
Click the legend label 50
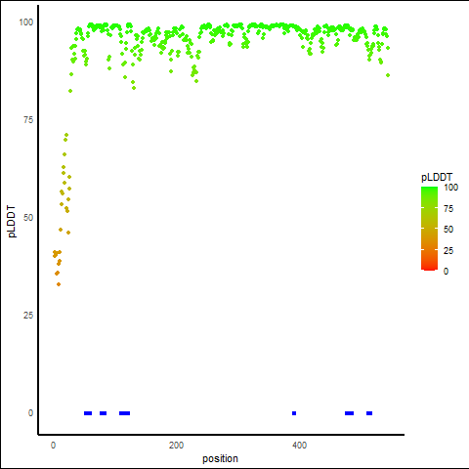click(448, 230)
